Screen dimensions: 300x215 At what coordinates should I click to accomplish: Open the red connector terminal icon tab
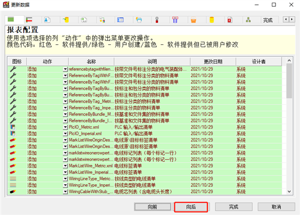coord(157,19)
